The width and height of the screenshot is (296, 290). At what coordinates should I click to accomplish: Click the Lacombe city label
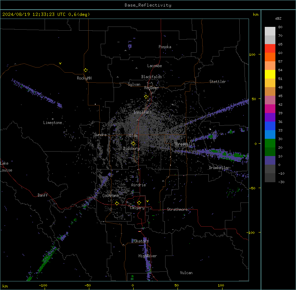click(155, 66)
